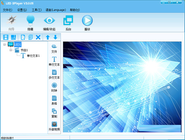The height and width of the screenshot is (140, 185).
Task: Open the 文件(F) menu
Action: (7, 10)
